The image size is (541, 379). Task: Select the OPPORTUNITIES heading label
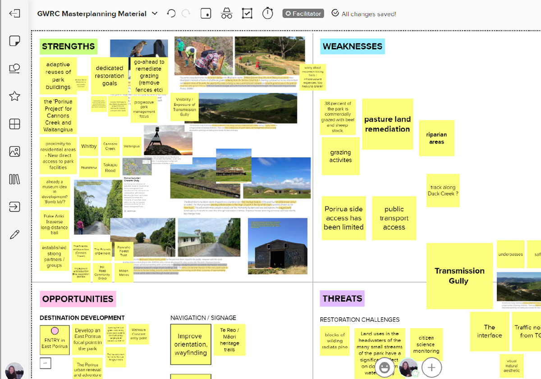click(x=78, y=299)
